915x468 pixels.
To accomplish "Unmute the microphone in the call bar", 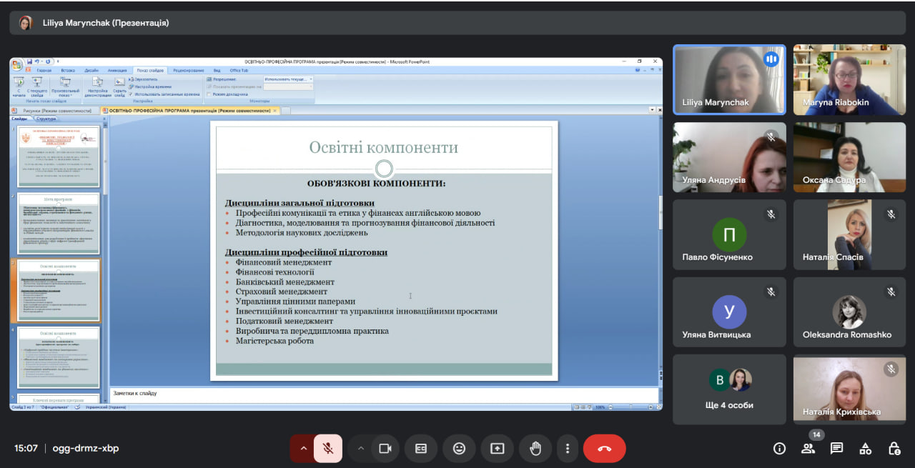I will click(328, 449).
